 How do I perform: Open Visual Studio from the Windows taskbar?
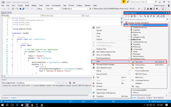[27, 105]
